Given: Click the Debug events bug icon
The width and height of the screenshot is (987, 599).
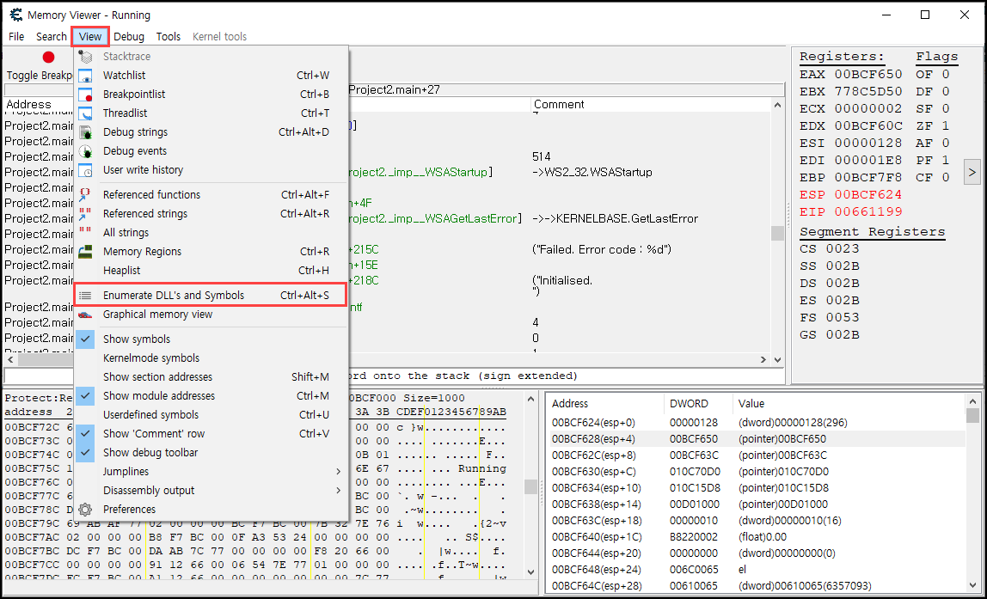Looking at the screenshot, I should pyautogui.click(x=85, y=151).
